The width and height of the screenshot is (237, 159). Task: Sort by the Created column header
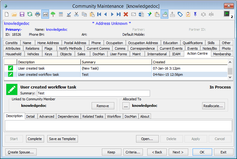click(189, 62)
